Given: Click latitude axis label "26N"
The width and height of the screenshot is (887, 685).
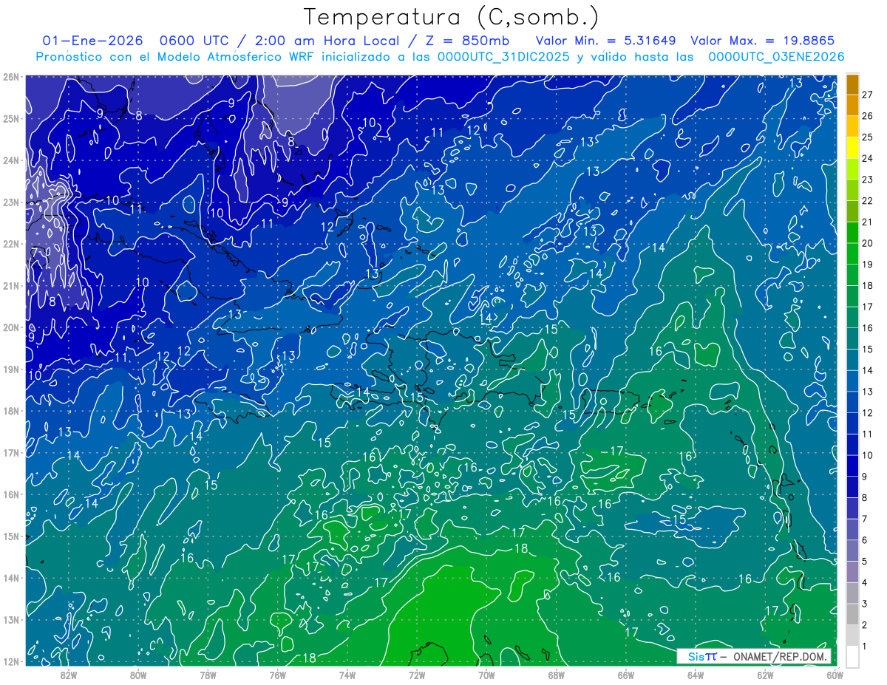Looking at the screenshot, I should point(10,77).
